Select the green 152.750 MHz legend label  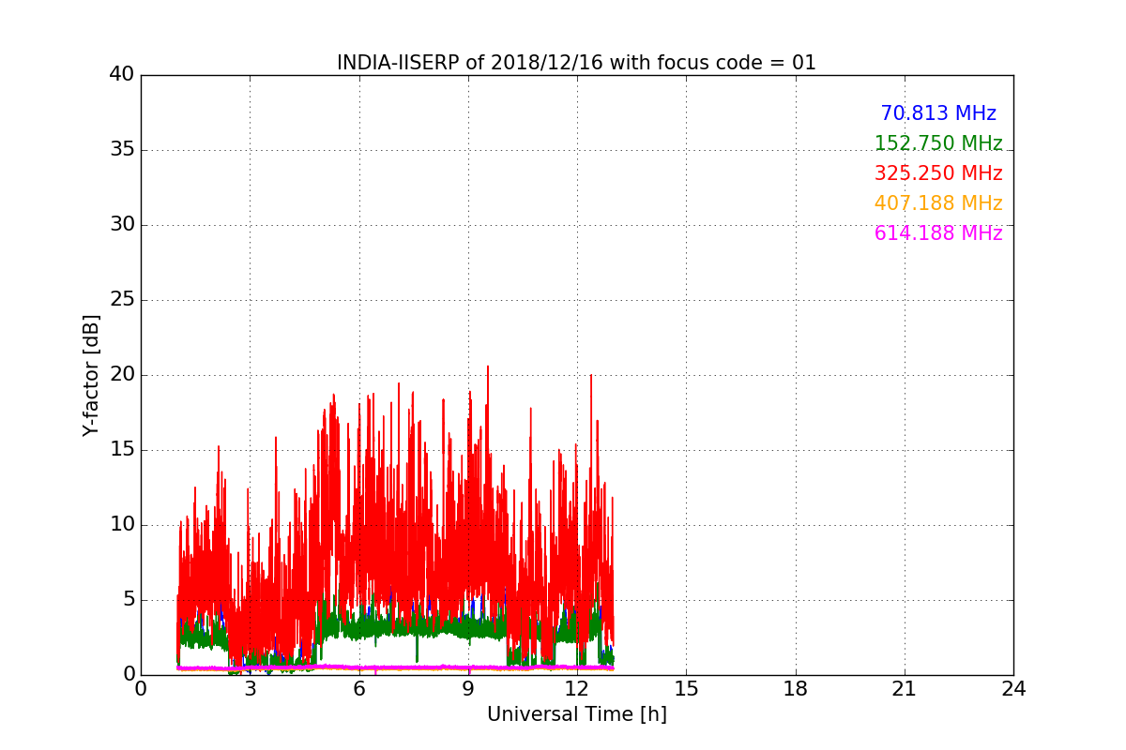(938, 143)
